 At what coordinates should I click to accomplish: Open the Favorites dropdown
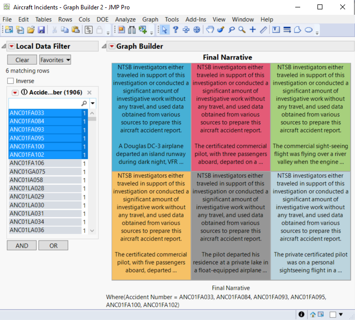[55, 60]
